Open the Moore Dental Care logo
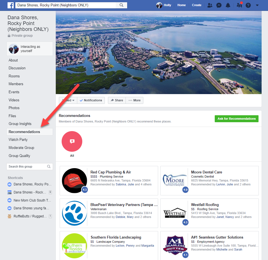Viewport: 268px width, 260px height. 175,180
